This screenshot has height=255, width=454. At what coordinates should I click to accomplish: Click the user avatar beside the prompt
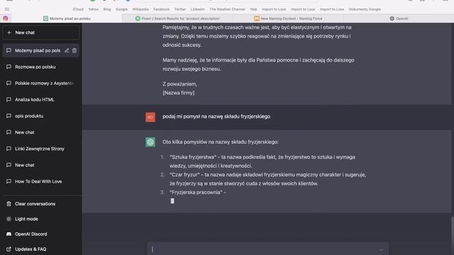[x=150, y=117]
